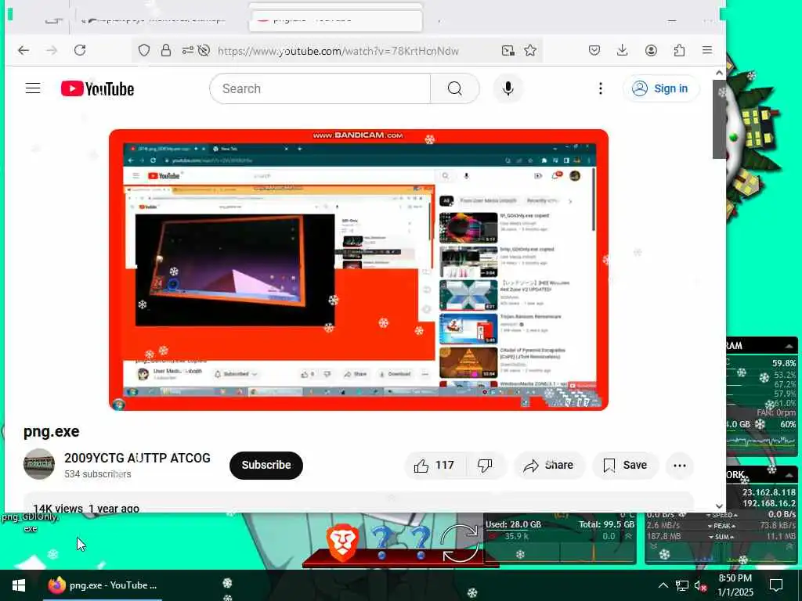
Task: Open the tracking protection shield icon
Action: pyautogui.click(x=144, y=50)
